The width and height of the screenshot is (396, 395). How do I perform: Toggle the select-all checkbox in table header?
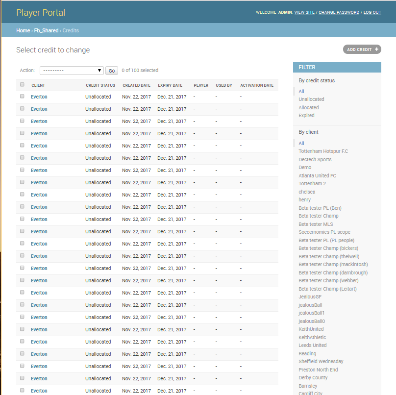click(22, 85)
